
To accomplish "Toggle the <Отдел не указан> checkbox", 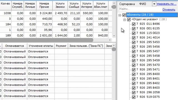I will coord(129,19).
